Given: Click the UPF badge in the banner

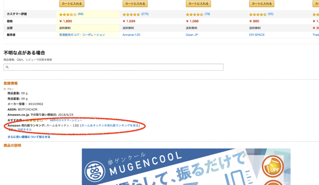Looking at the screenshot, I should click(x=273, y=167).
